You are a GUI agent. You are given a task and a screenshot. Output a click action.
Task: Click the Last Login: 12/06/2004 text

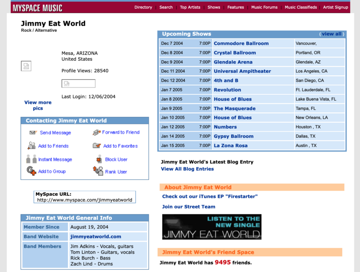coord(88,97)
